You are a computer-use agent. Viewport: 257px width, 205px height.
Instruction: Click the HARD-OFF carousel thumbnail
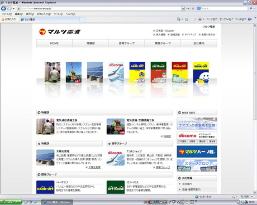click(x=137, y=72)
